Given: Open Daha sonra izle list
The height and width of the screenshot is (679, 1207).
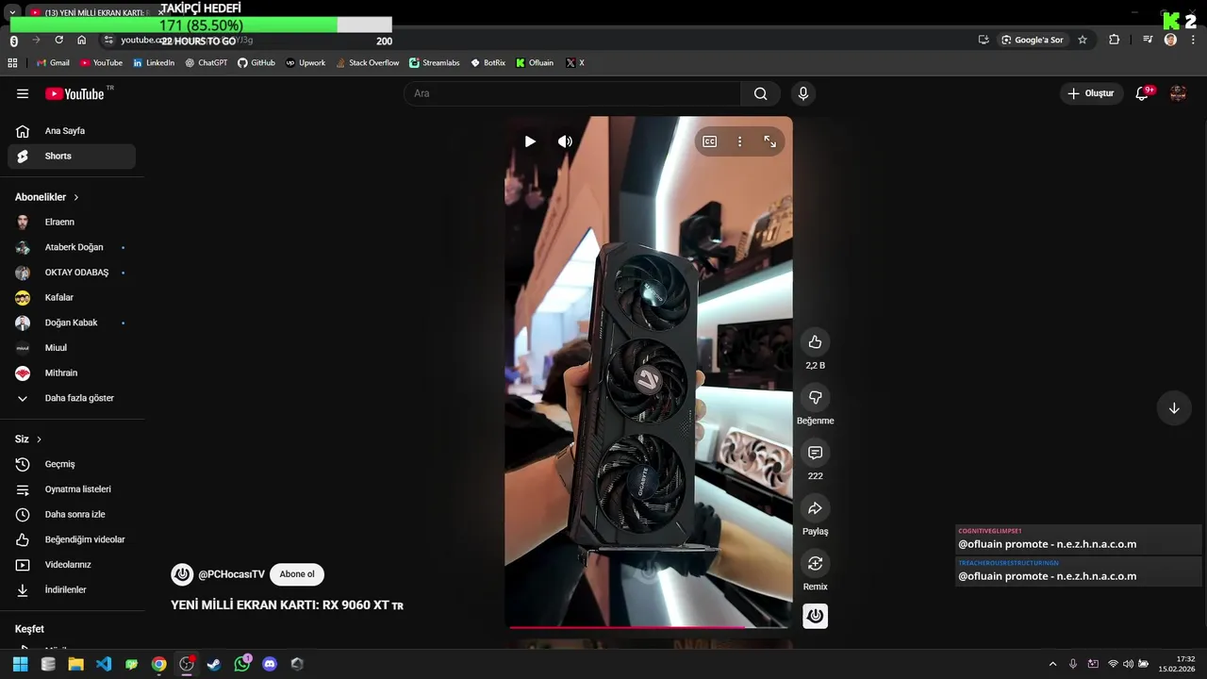Looking at the screenshot, I should (72, 515).
